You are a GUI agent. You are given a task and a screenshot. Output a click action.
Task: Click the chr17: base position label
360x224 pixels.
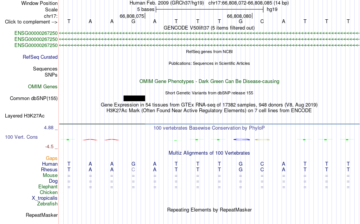(x=51, y=16)
